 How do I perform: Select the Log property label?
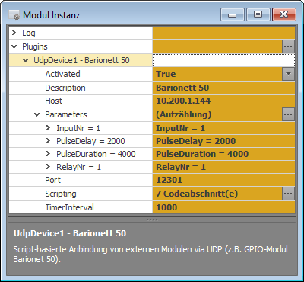pyautogui.click(x=29, y=33)
